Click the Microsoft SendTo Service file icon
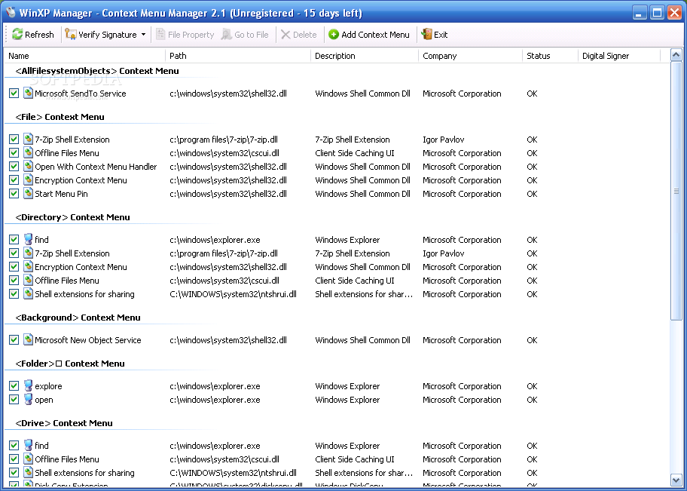 pos(28,93)
